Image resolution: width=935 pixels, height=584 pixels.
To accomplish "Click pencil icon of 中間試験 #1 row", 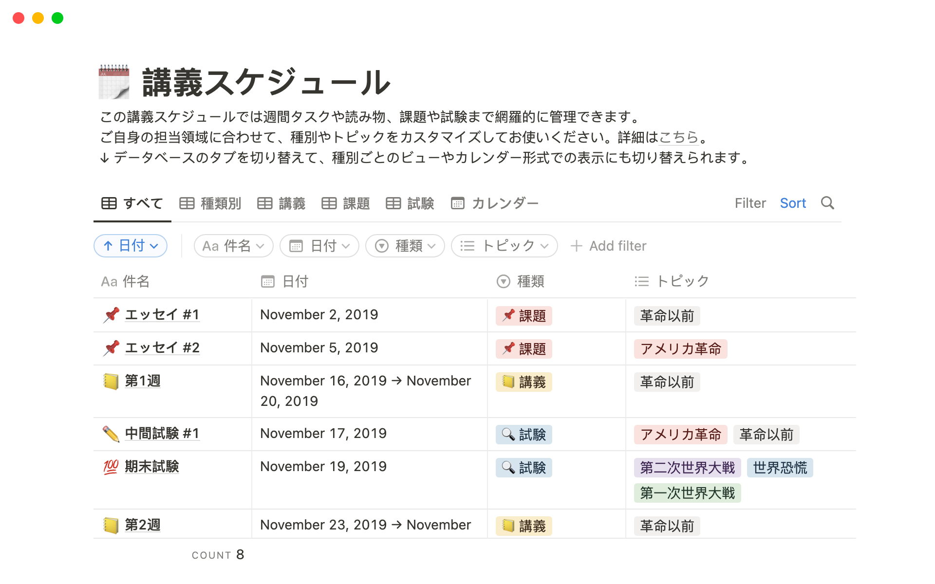I will pos(111,434).
